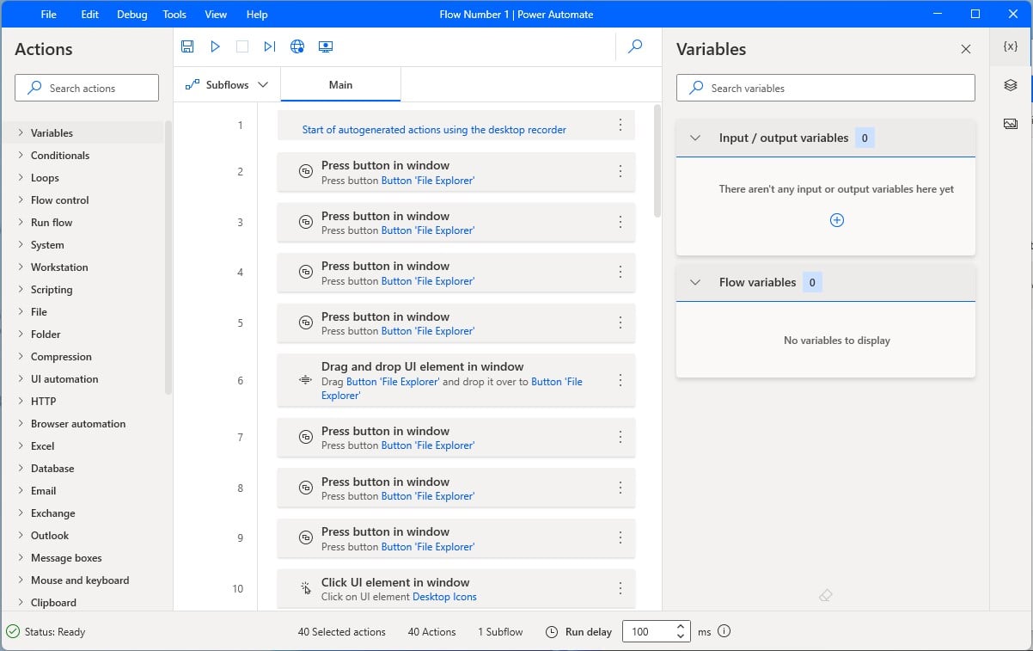This screenshot has height=651, width=1033.
Task: Click the 'File Explorer' link on action line 2
Action: click(428, 181)
